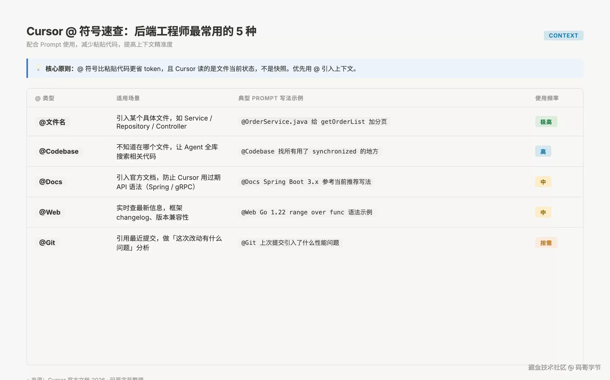Click the '引入某个具体文件' description cell
This screenshot has width=610, height=380.
point(164,122)
